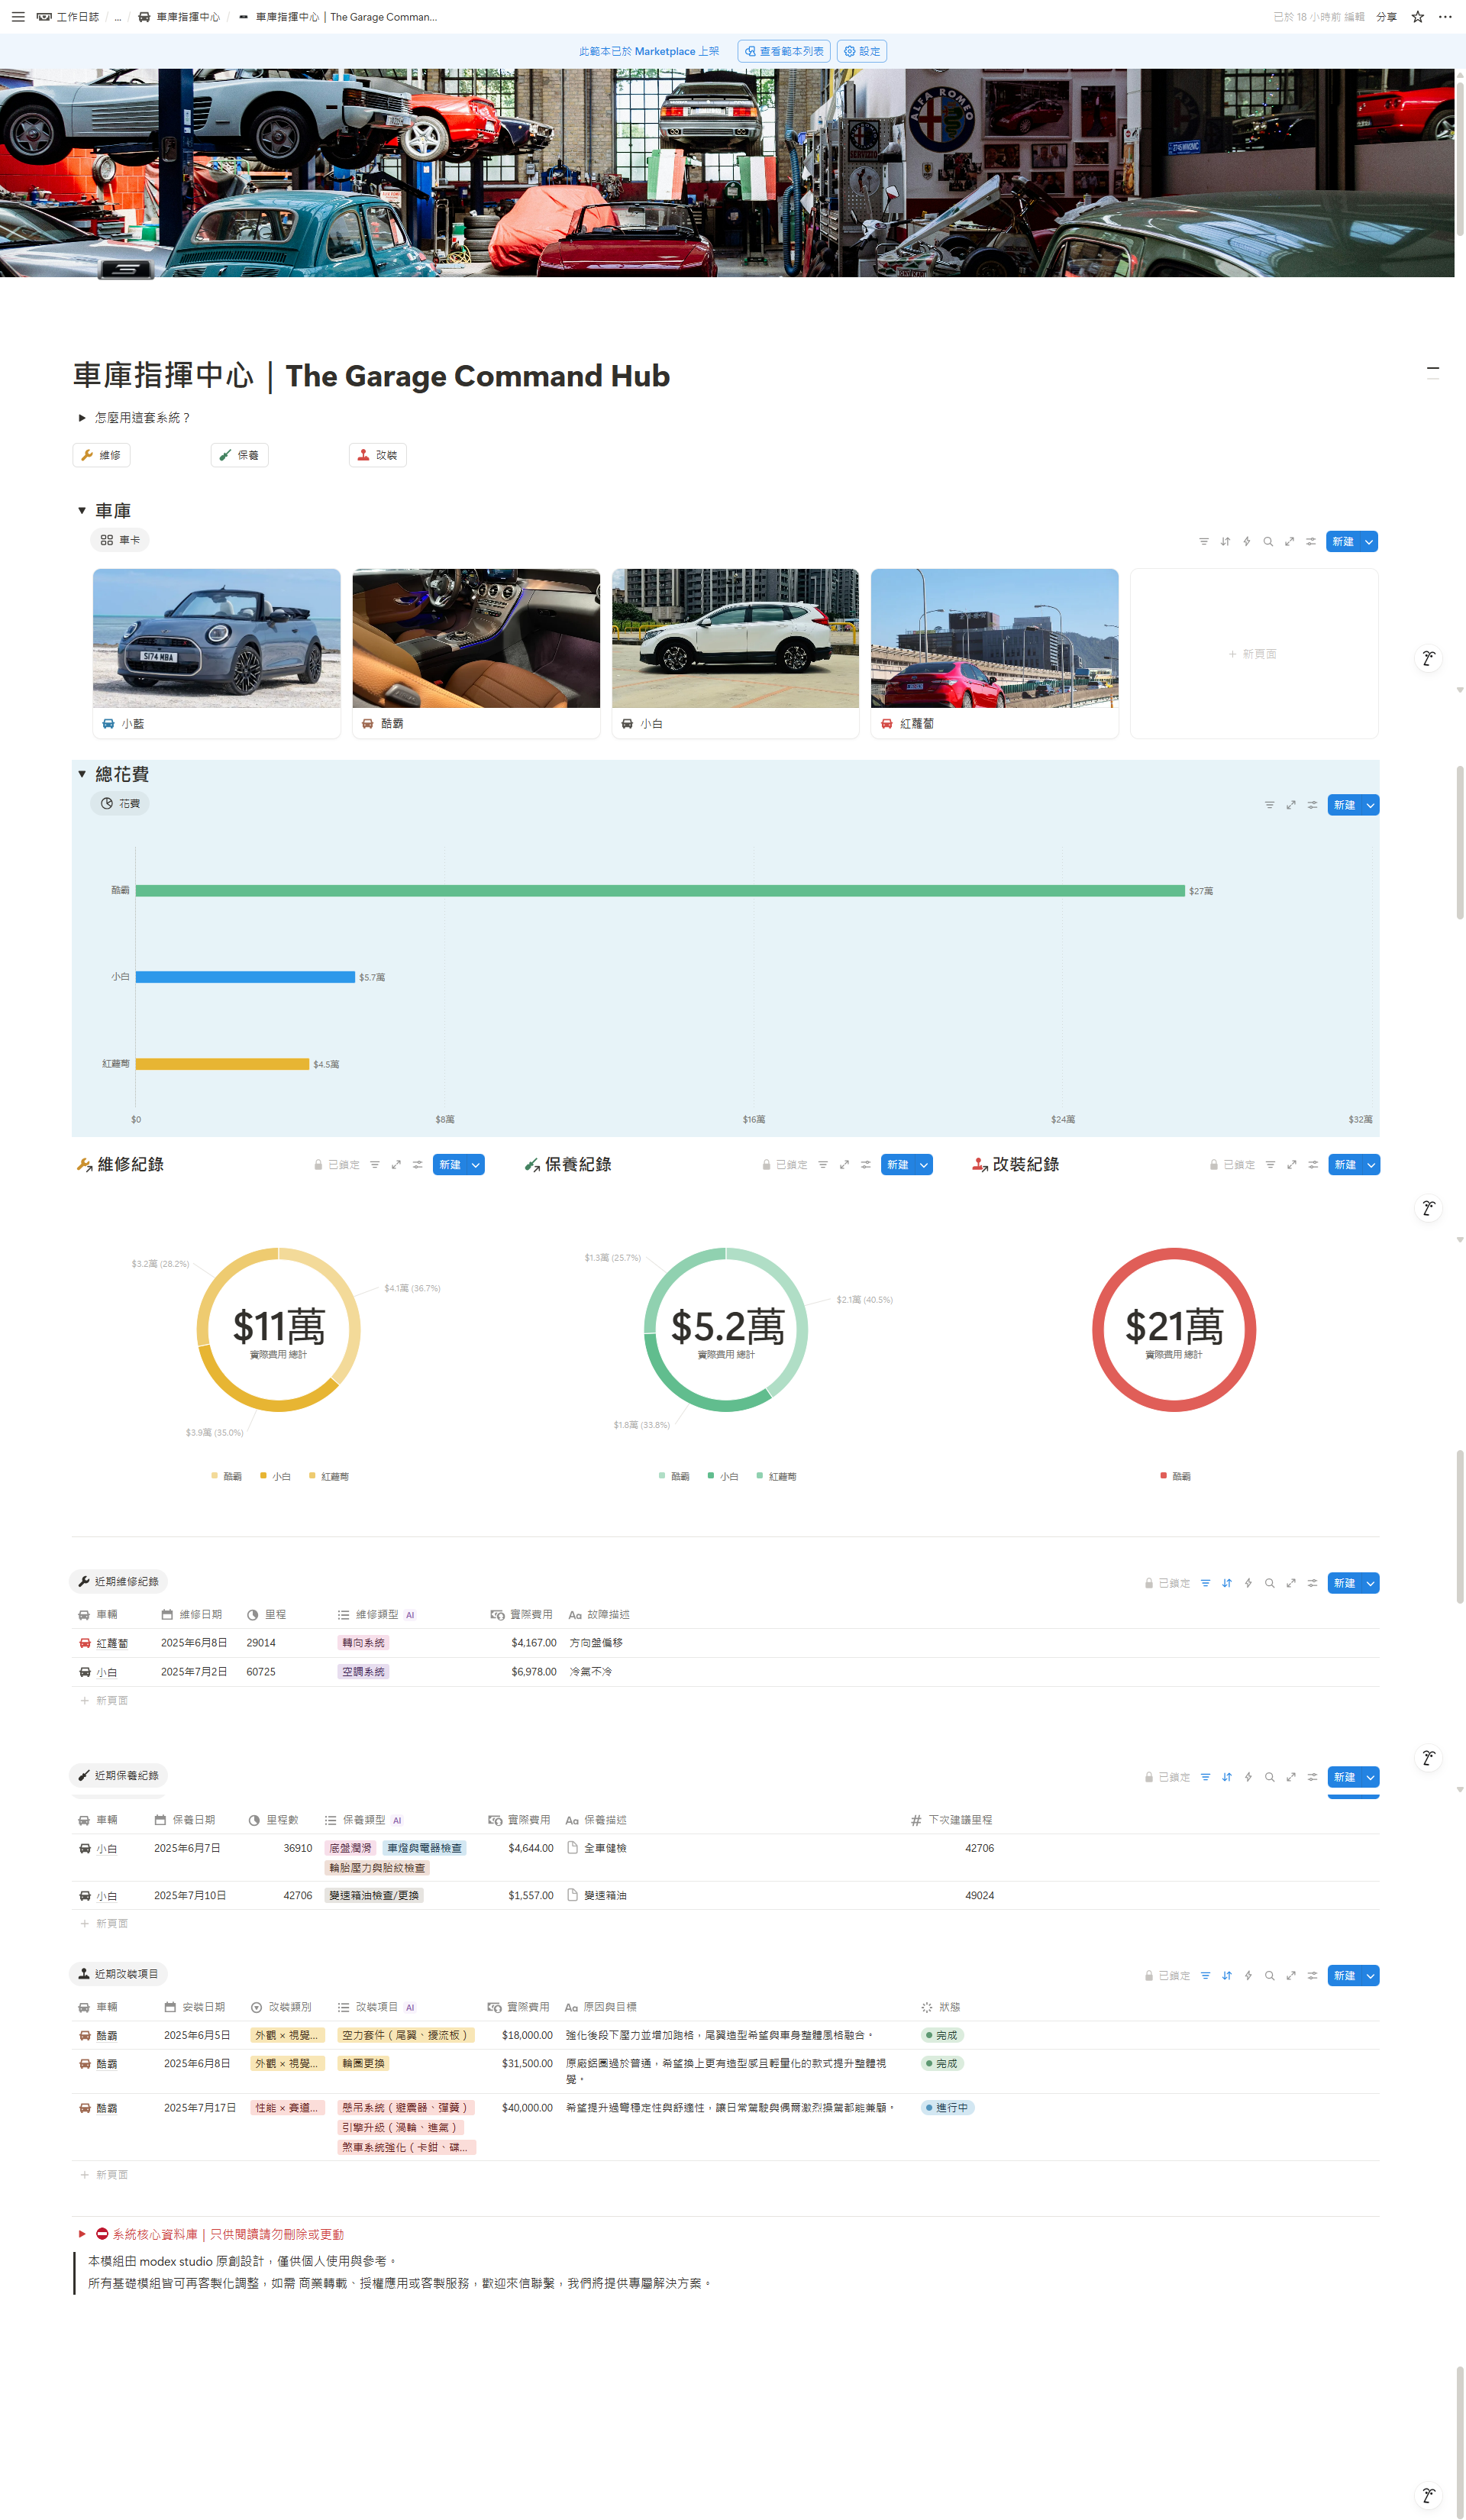This screenshot has width=1466, height=2520.
Task: Open 新建 dropdown arrow for 維修紀錄 chart
Action: tap(476, 1165)
